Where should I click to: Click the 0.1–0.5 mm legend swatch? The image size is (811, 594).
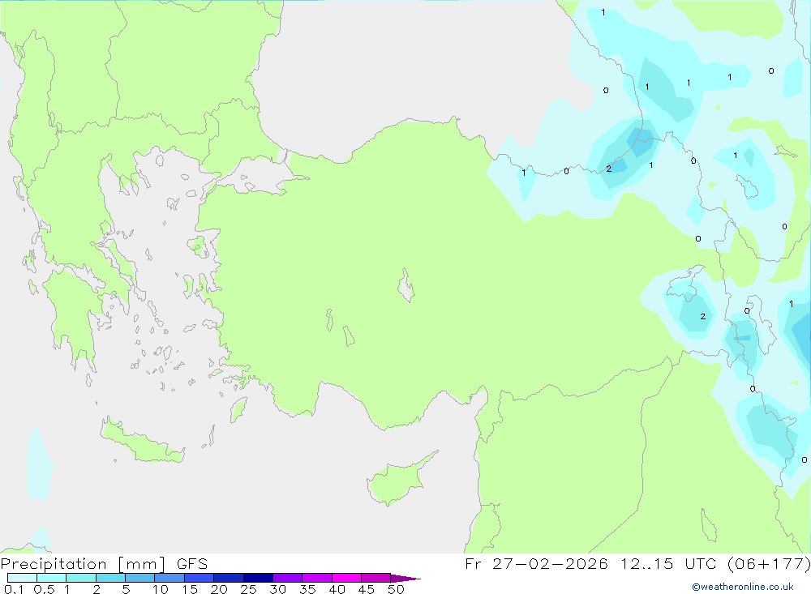[x=22, y=578]
